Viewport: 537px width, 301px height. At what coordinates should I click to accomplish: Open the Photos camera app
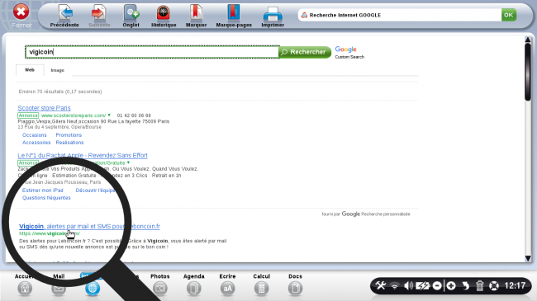(x=160, y=289)
